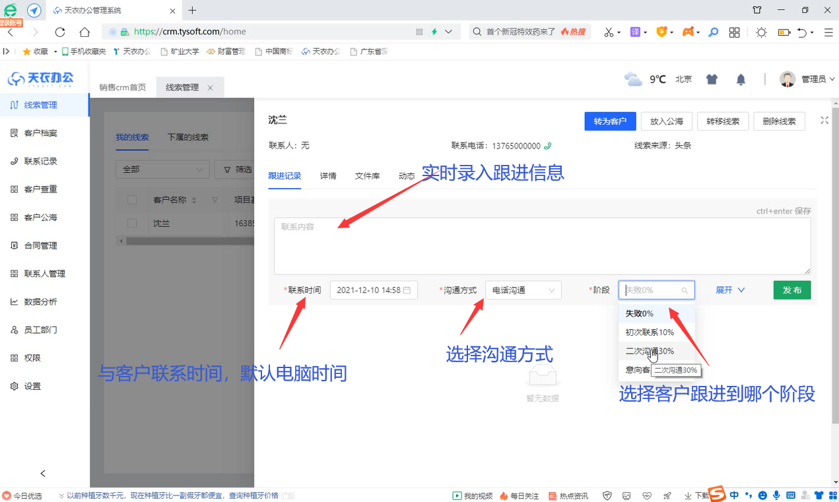Switch to 我的线索 tab
This screenshot has width=839, height=502.
pos(132,137)
